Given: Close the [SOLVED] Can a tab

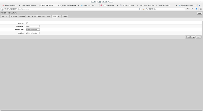Looking at the screenshot, I should [x=137, y=5].
